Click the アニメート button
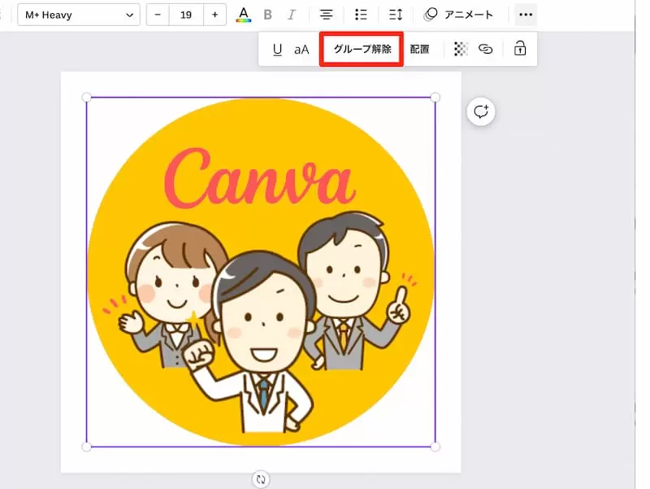The height and width of the screenshot is (489, 650). coord(458,15)
